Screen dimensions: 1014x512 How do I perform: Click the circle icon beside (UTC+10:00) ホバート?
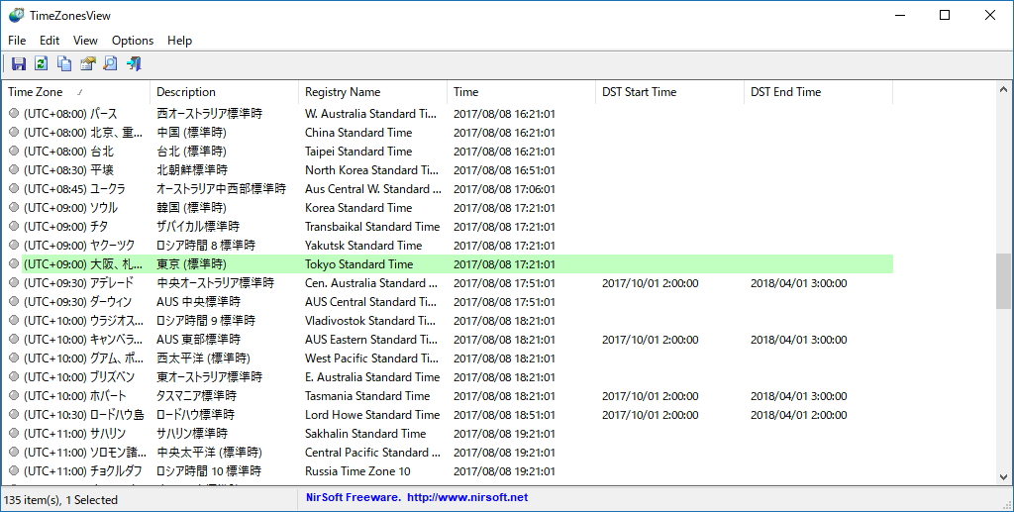pos(14,396)
